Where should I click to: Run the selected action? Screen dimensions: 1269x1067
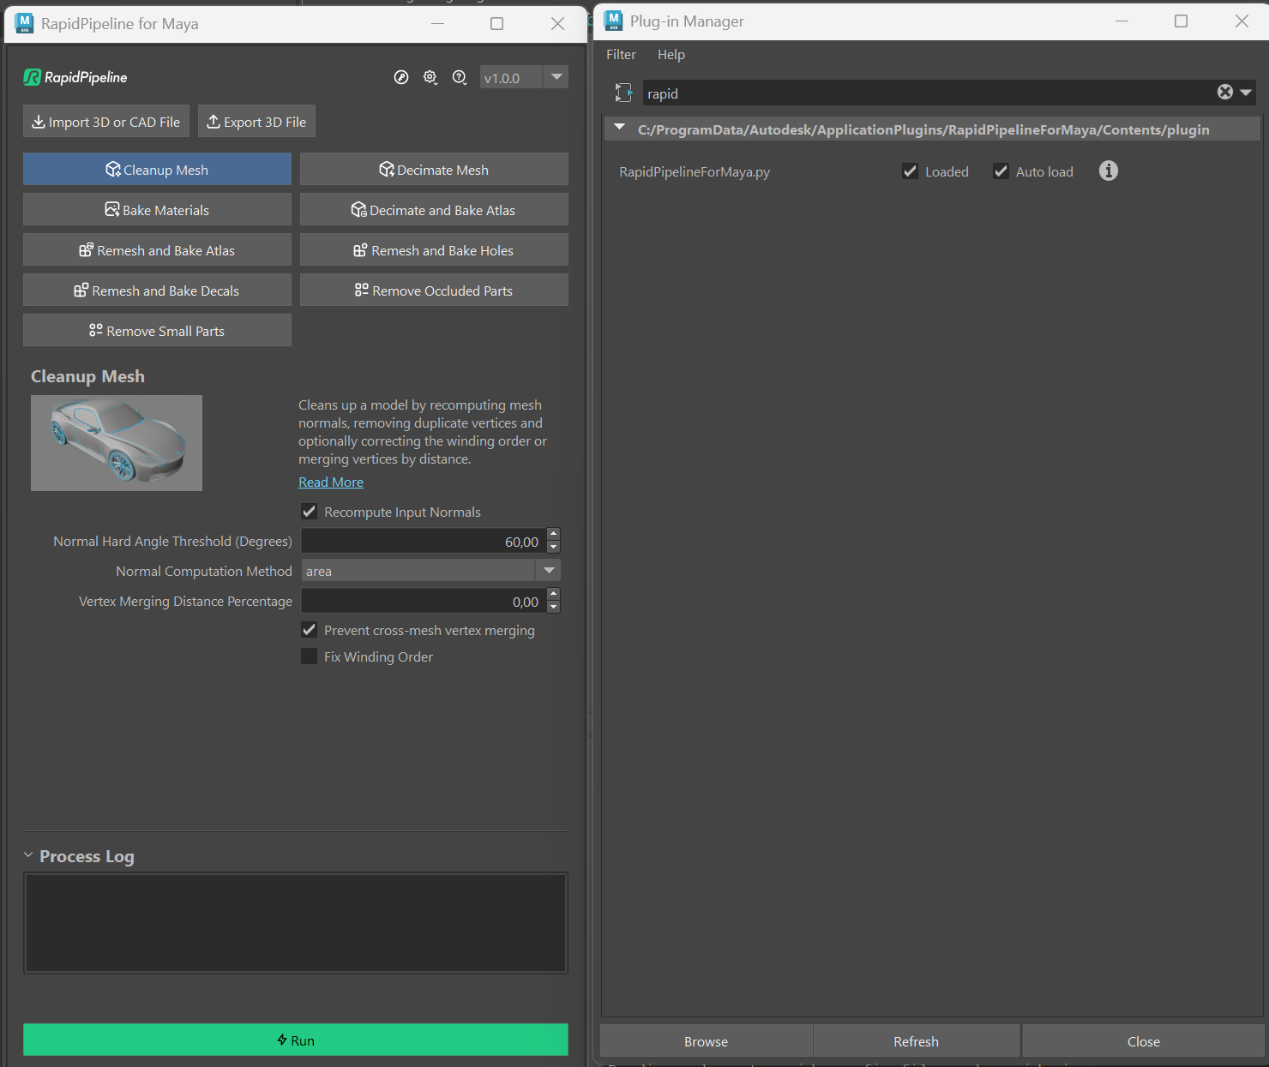[x=296, y=1040]
